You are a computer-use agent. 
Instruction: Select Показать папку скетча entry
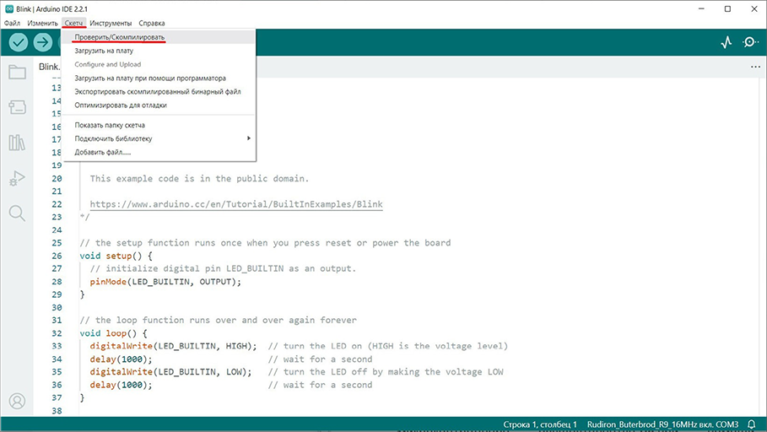coord(159,125)
